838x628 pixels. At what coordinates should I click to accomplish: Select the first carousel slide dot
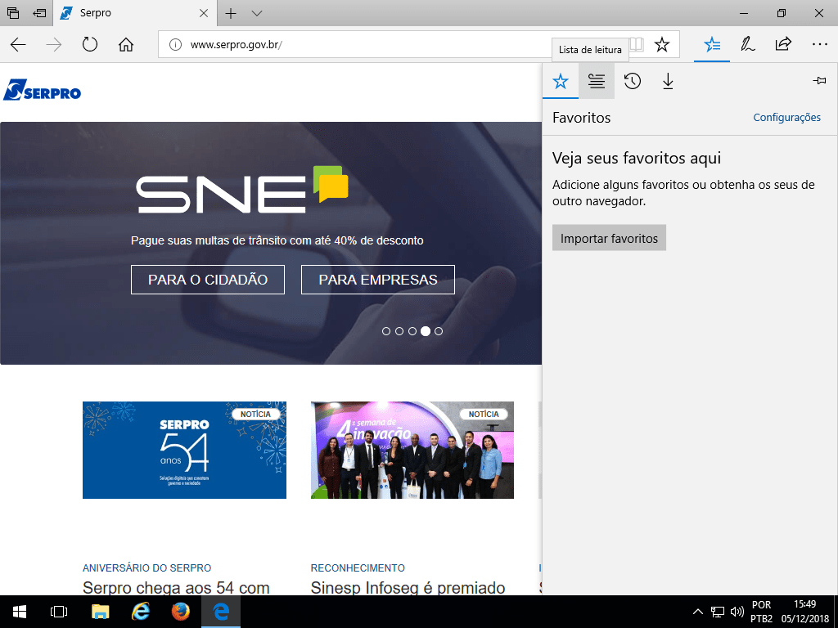point(386,331)
